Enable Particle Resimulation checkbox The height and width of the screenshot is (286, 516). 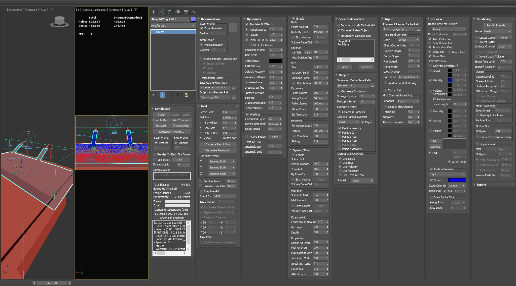click(201, 59)
